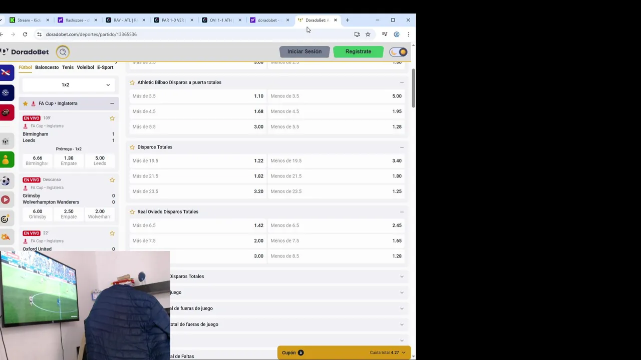The height and width of the screenshot is (360, 641).
Task: Switch to the Stream - Kick tab
Action: (29, 20)
